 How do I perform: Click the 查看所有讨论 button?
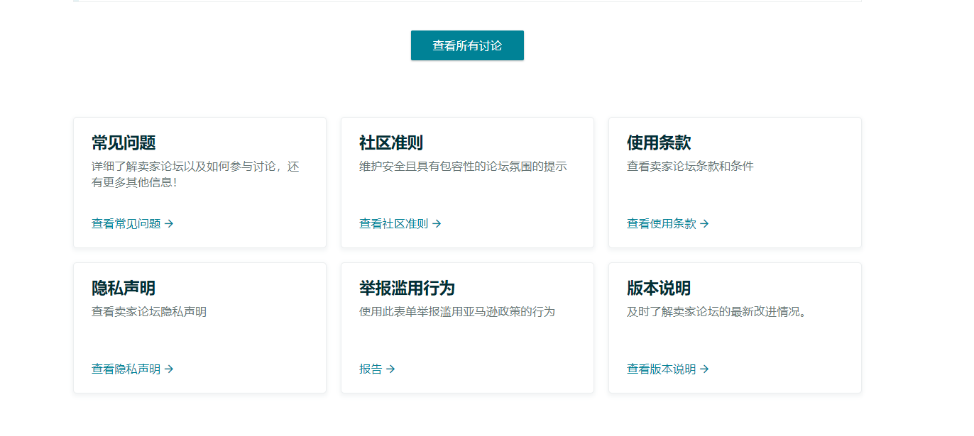[467, 45]
